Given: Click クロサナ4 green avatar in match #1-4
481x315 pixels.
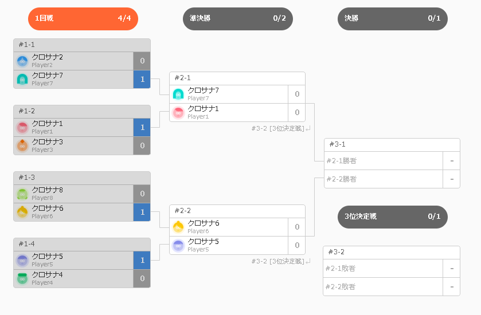Looking at the screenshot, I should 22,279.
